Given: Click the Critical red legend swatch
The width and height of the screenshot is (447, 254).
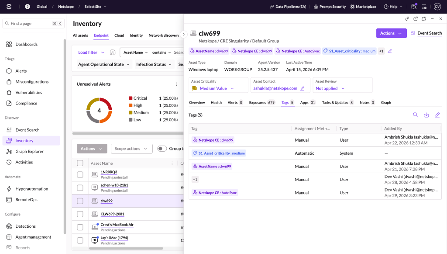Looking at the screenshot, I should [x=131, y=98].
